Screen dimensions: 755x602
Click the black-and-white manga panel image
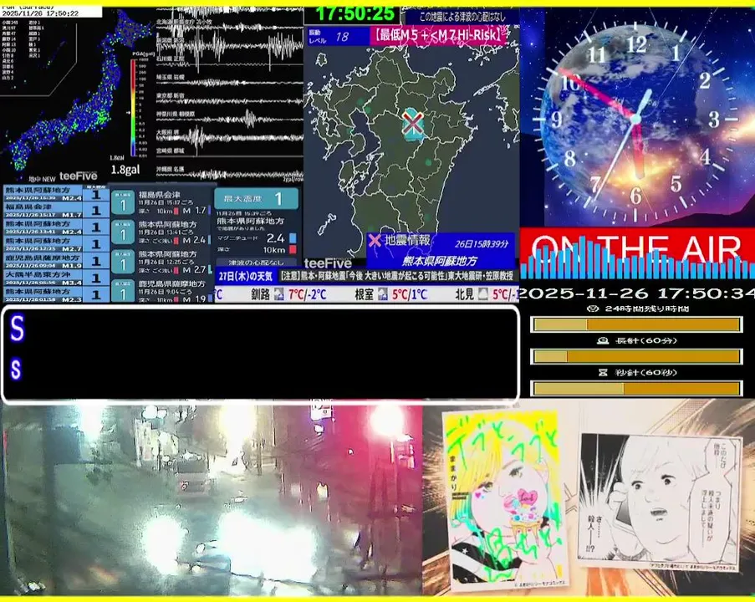pyautogui.click(x=660, y=501)
